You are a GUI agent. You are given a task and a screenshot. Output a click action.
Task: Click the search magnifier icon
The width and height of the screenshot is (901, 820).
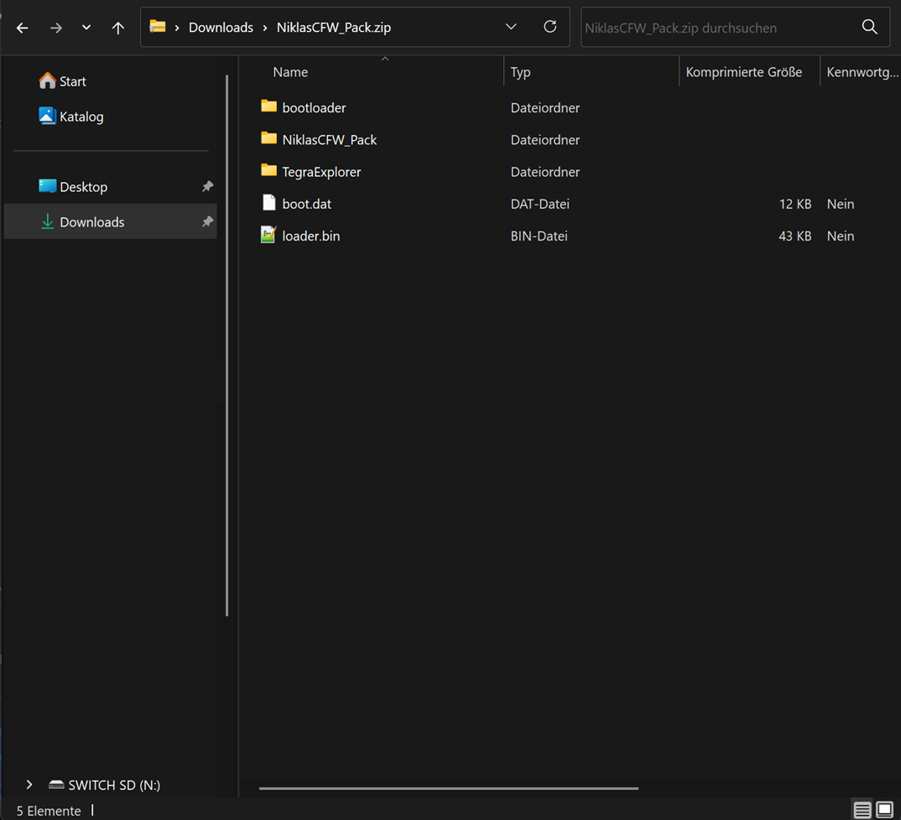pyautogui.click(x=869, y=28)
